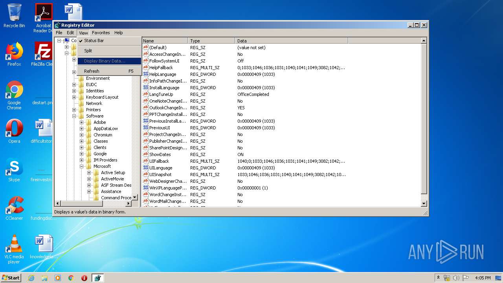
Task: Open CCleaner desktop shortcut
Action: [14, 208]
